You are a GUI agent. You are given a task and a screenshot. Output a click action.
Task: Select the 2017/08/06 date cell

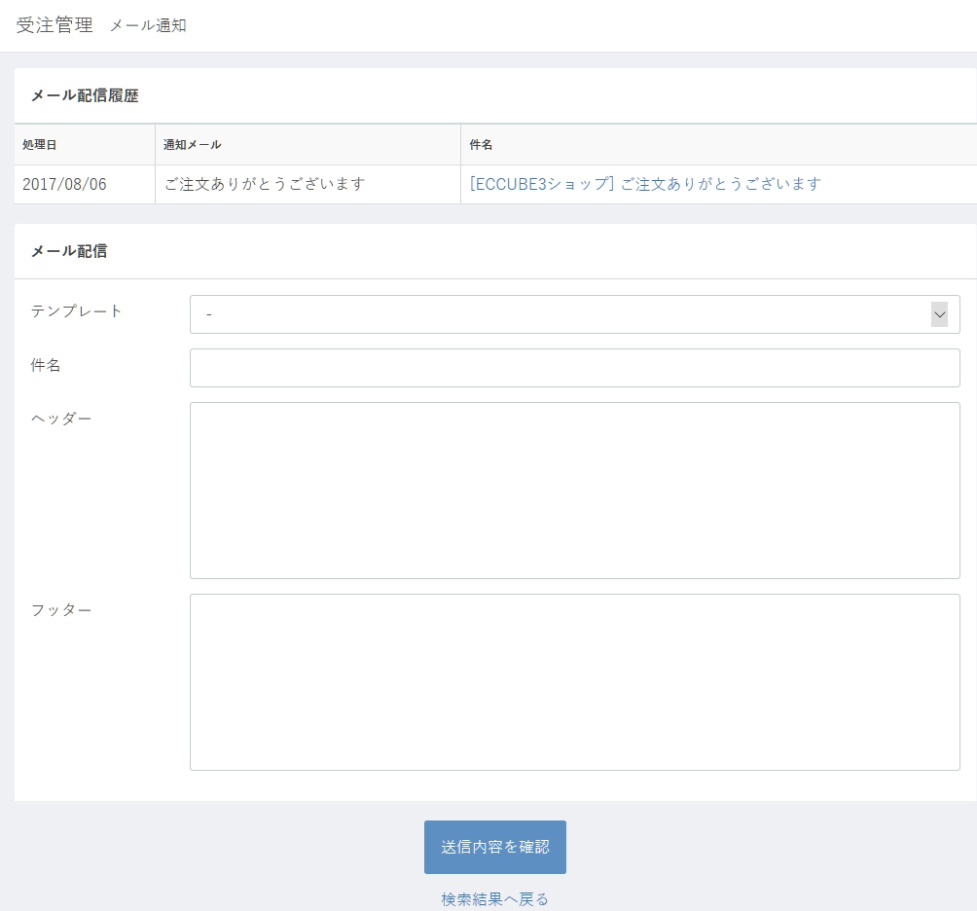(64, 184)
